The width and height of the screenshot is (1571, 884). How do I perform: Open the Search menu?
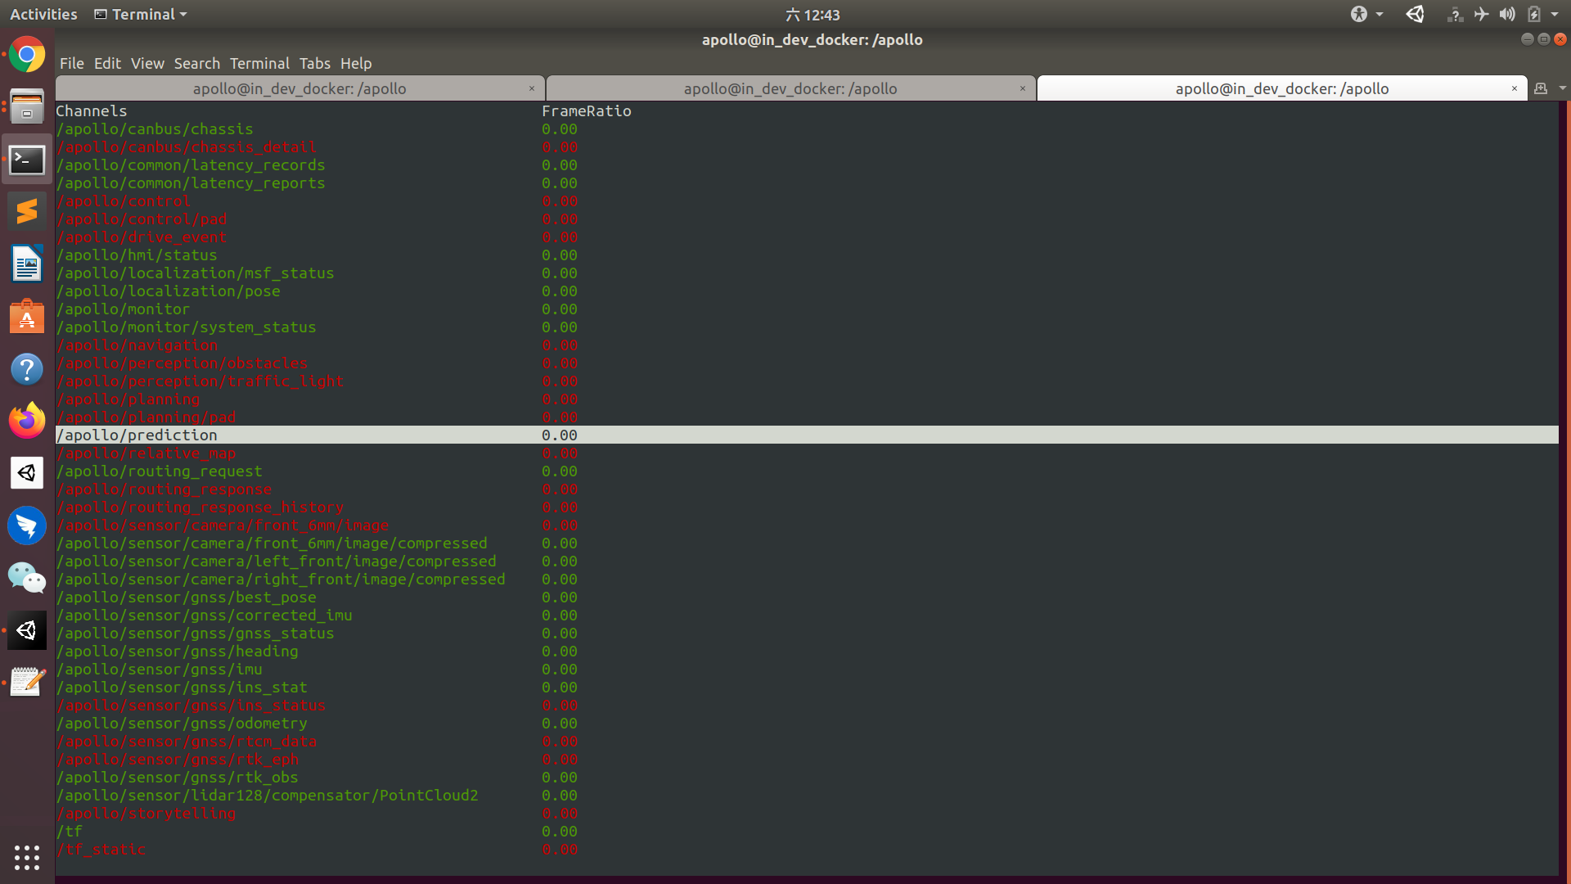(x=196, y=63)
